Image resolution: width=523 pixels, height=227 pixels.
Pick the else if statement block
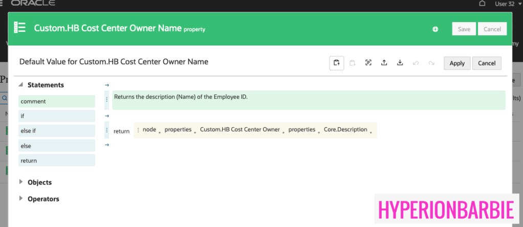pyautogui.click(x=56, y=131)
